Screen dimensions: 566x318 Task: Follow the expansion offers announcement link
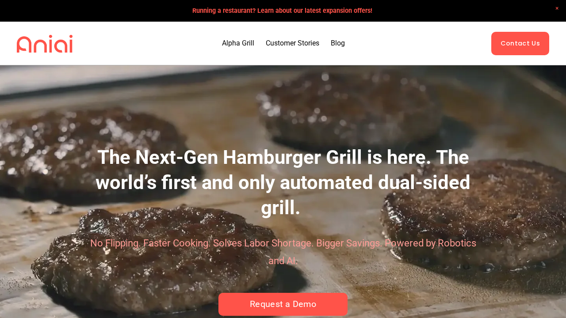tap(282, 11)
